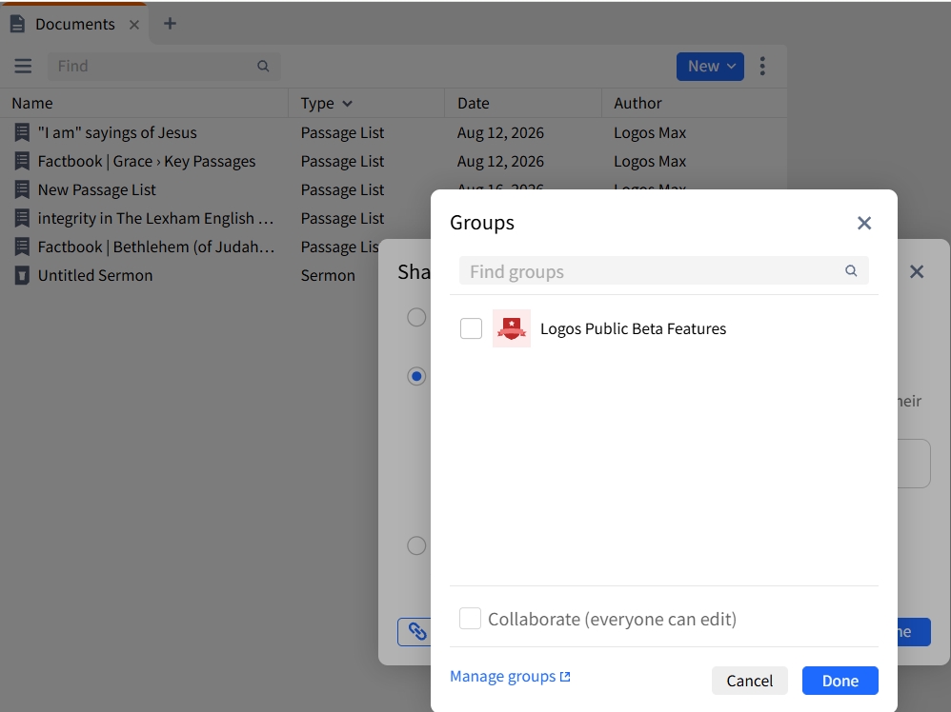Click external link icon next to Manage groups
The image size is (951, 712).
565,677
